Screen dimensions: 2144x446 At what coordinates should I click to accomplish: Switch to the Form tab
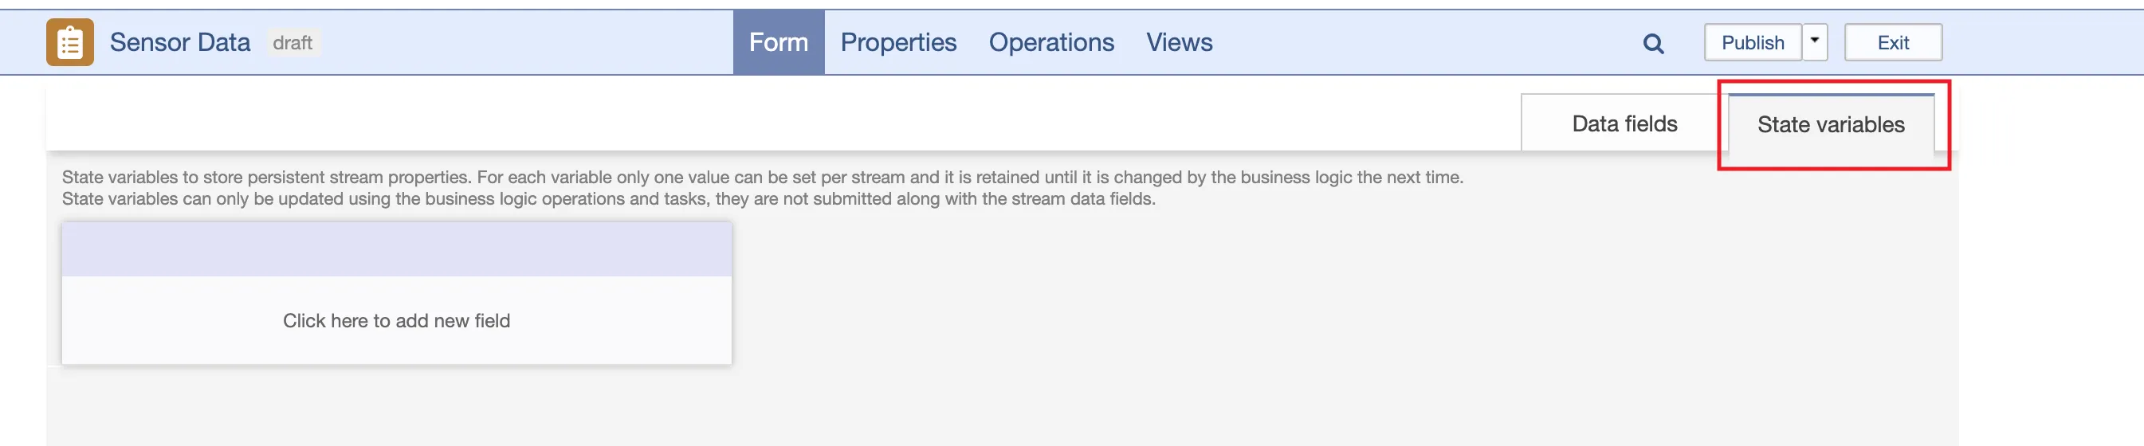[778, 42]
